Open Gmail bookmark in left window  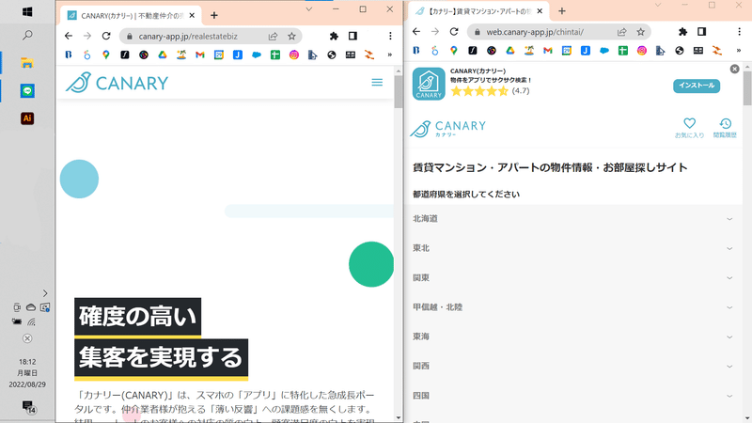(200, 55)
